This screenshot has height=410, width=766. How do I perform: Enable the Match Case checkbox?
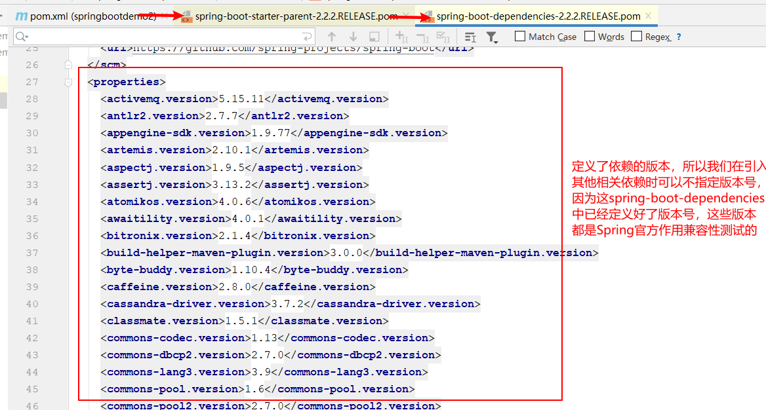[x=520, y=36]
